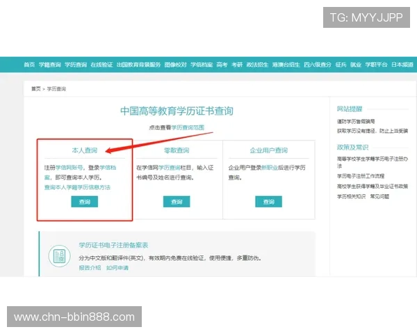Open 学历电子注册工作流程 sidebar link
The width and height of the screenshot is (417, 334).
(361, 176)
